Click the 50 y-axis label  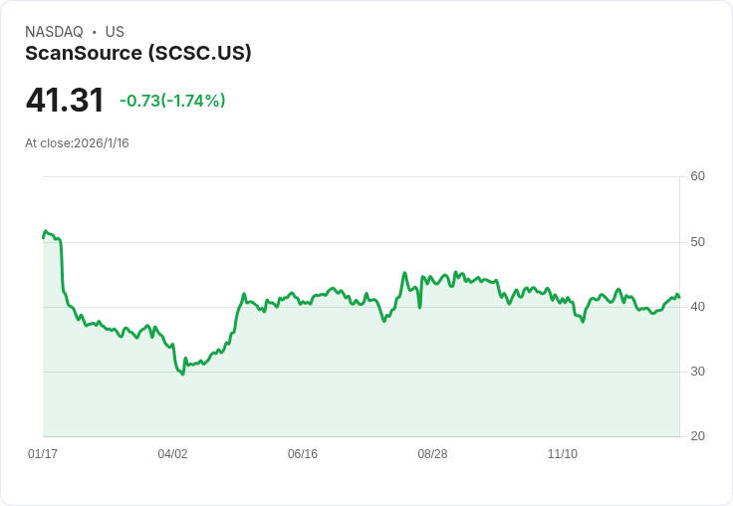point(698,242)
